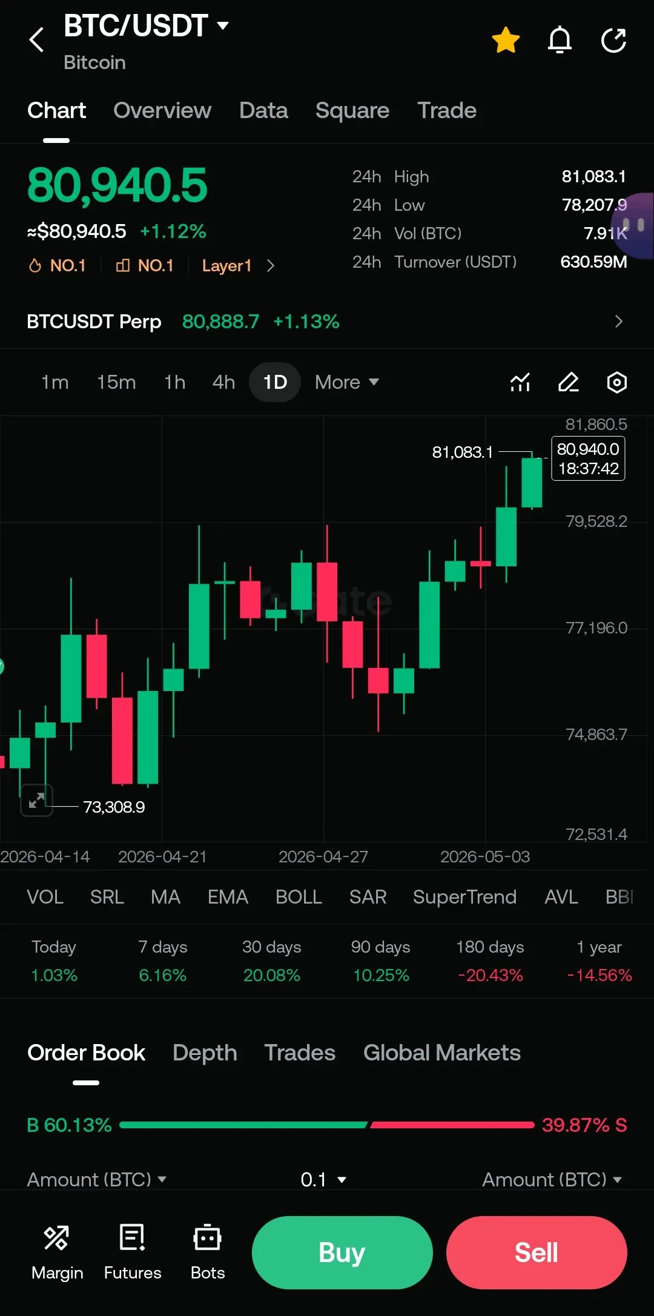Toggle the MA indicator
This screenshot has width=654, height=1316.
tap(165, 897)
